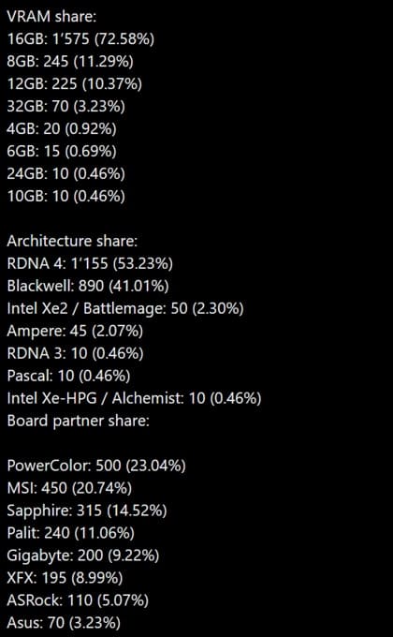This screenshot has width=393, height=637.
Task: Click the Blackwell: 890 entry
Action: pos(88,286)
